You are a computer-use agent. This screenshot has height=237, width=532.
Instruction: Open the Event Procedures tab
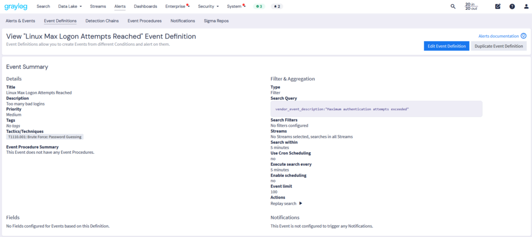coord(144,21)
